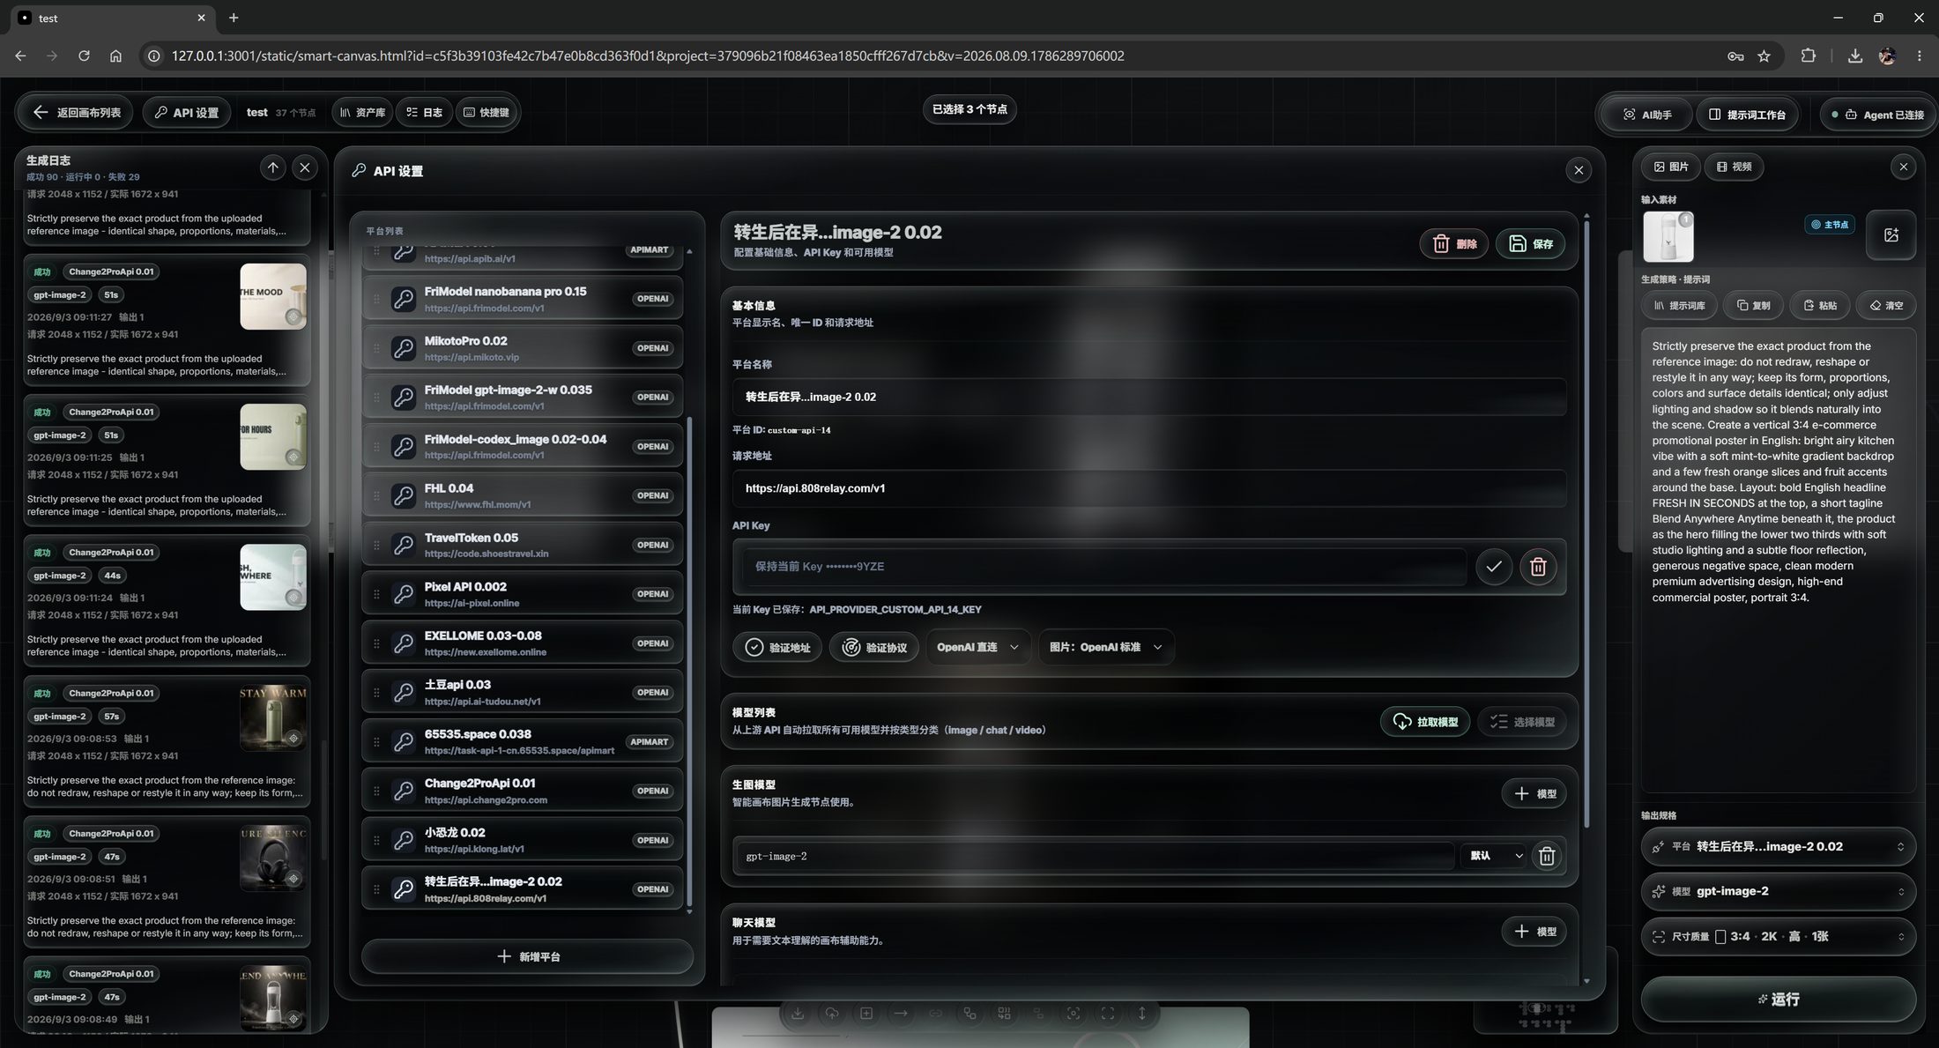Click the key icon of 土豆api 0.03
Screen dimensions: 1939x1048
(404, 693)
